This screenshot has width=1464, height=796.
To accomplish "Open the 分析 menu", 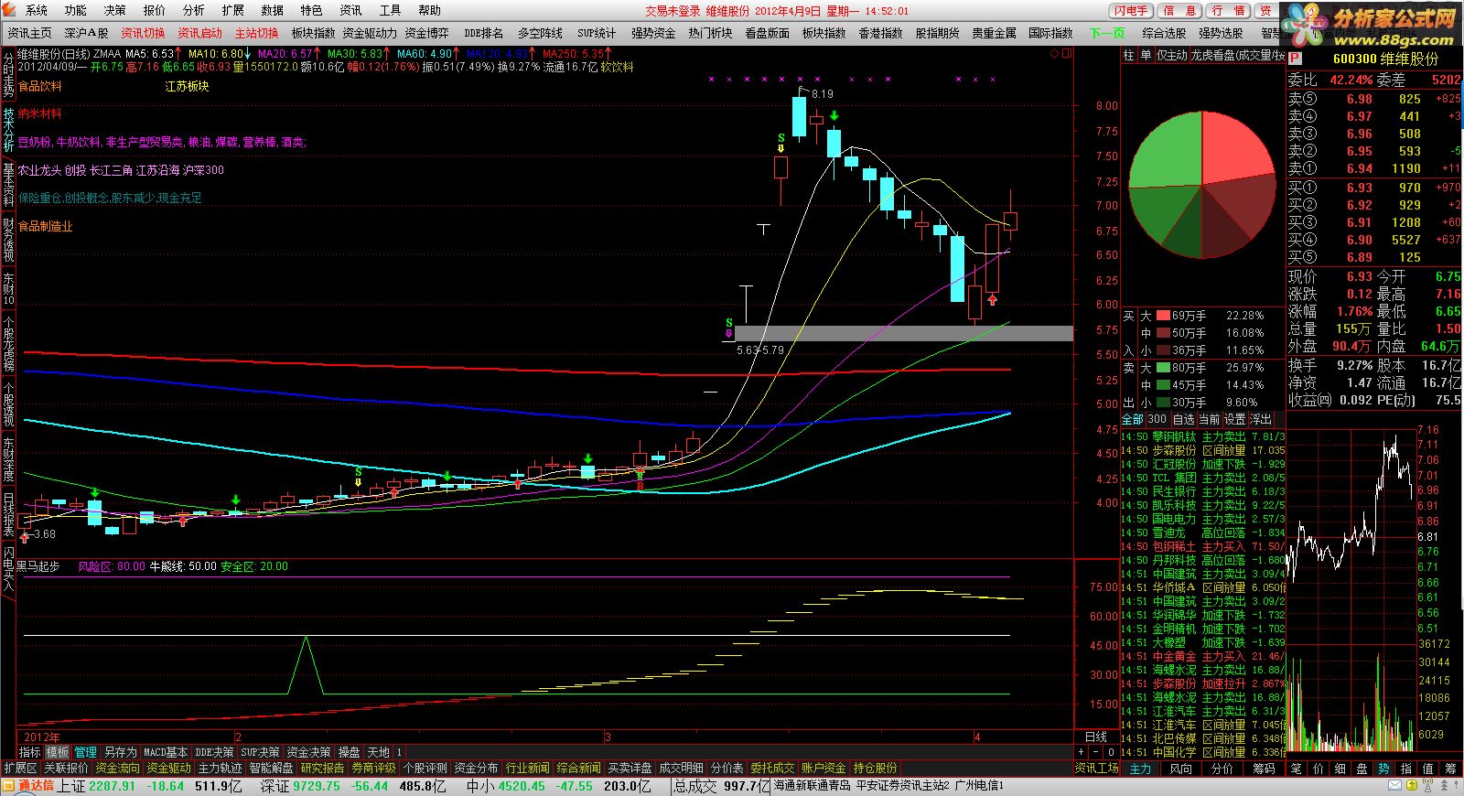I will point(194,10).
